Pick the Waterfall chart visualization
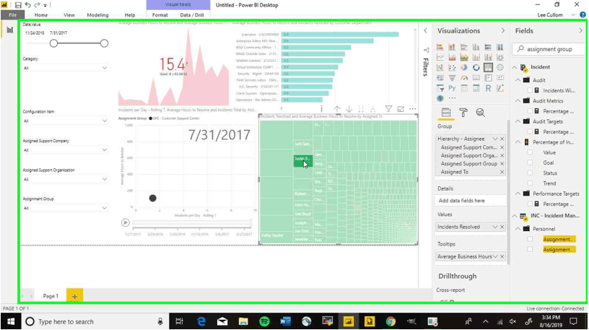This screenshot has height=330, width=589. [440, 68]
